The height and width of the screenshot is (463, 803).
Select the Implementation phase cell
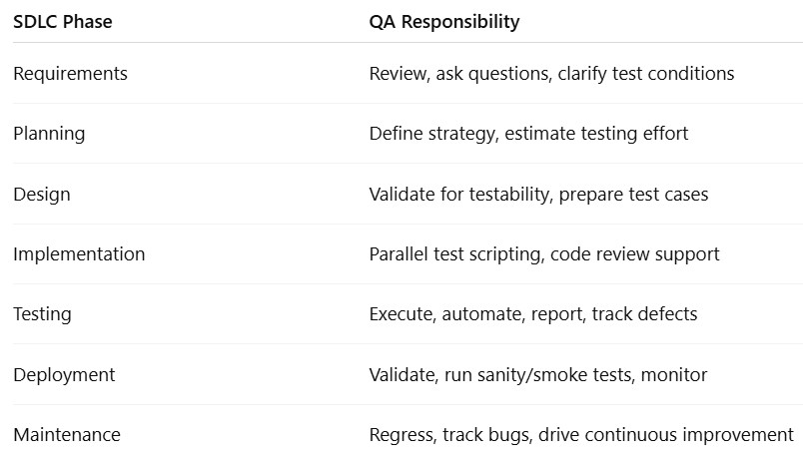tap(79, 254)
